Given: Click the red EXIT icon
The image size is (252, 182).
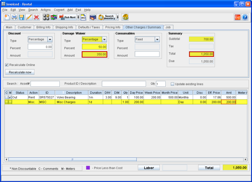Looking at the screenshot, I should pos(237,17).
